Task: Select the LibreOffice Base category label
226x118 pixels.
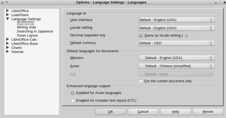Action: (25, 43)
